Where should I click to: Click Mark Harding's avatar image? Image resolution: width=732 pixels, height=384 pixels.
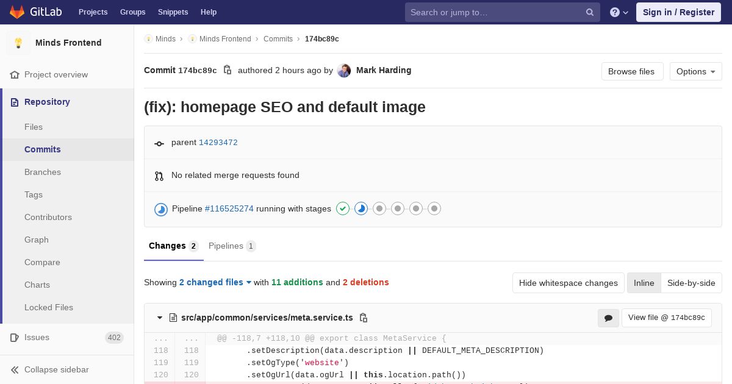point(344,71)
